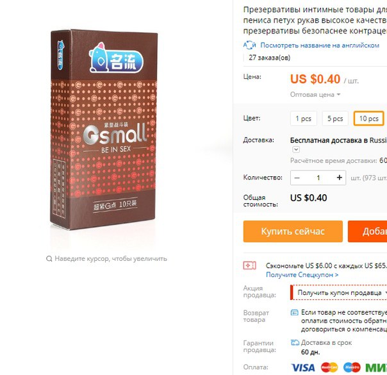Click the VISA payment logo

point(303,367)
